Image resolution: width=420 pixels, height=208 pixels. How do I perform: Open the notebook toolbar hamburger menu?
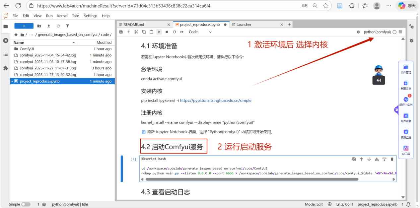coord(400,32)
